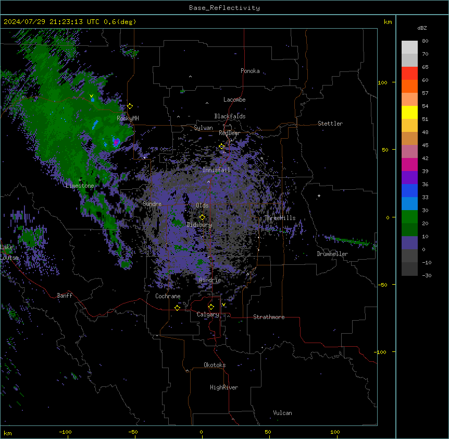Click the Lake Louise label

tap(9, 252)
